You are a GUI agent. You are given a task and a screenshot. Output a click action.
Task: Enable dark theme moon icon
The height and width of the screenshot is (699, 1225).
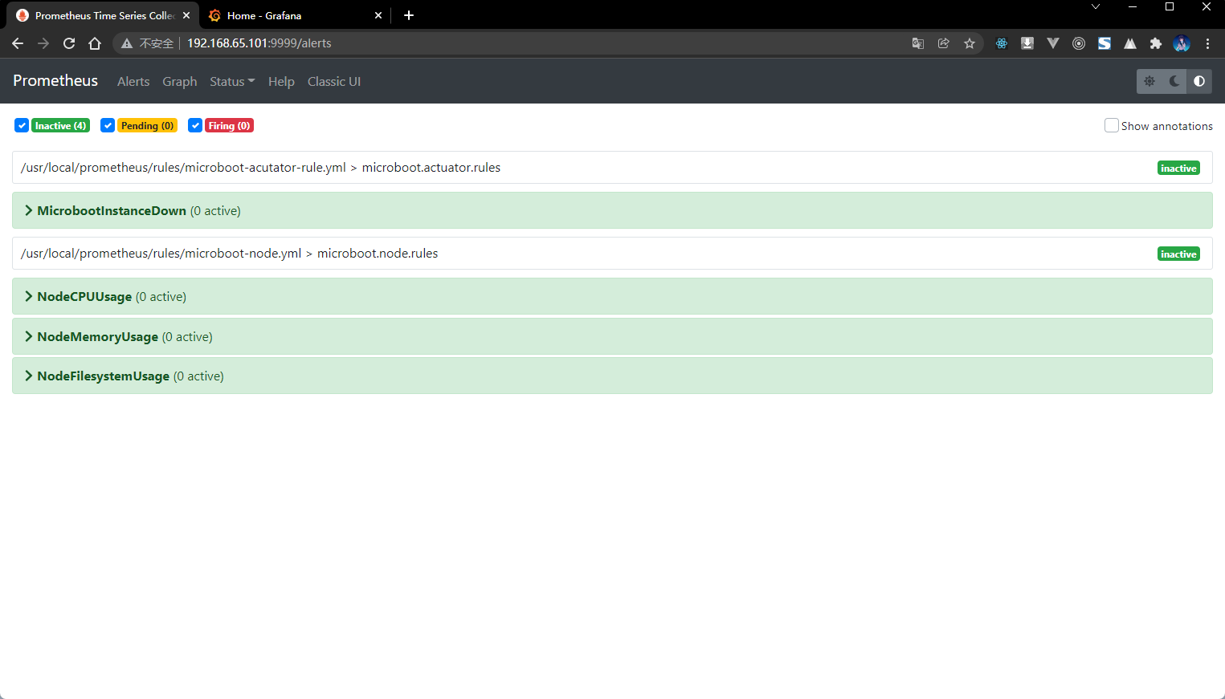click(1174, 81)
